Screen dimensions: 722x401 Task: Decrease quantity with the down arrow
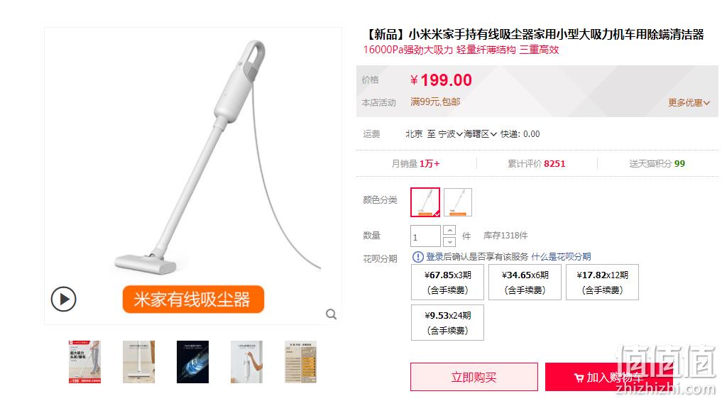449,242
